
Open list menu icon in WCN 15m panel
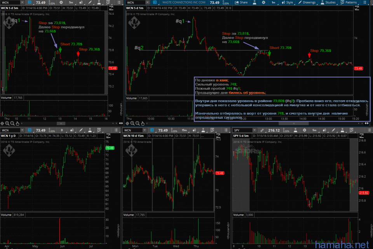(x=226, y=130)
